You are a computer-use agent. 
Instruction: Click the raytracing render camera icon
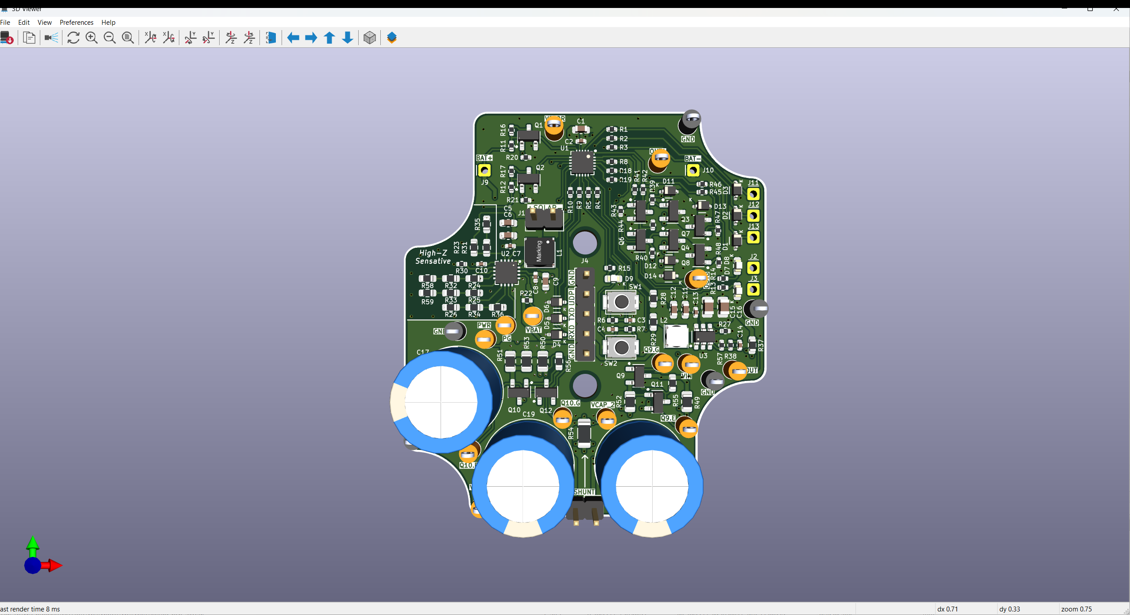click(51, 38)
